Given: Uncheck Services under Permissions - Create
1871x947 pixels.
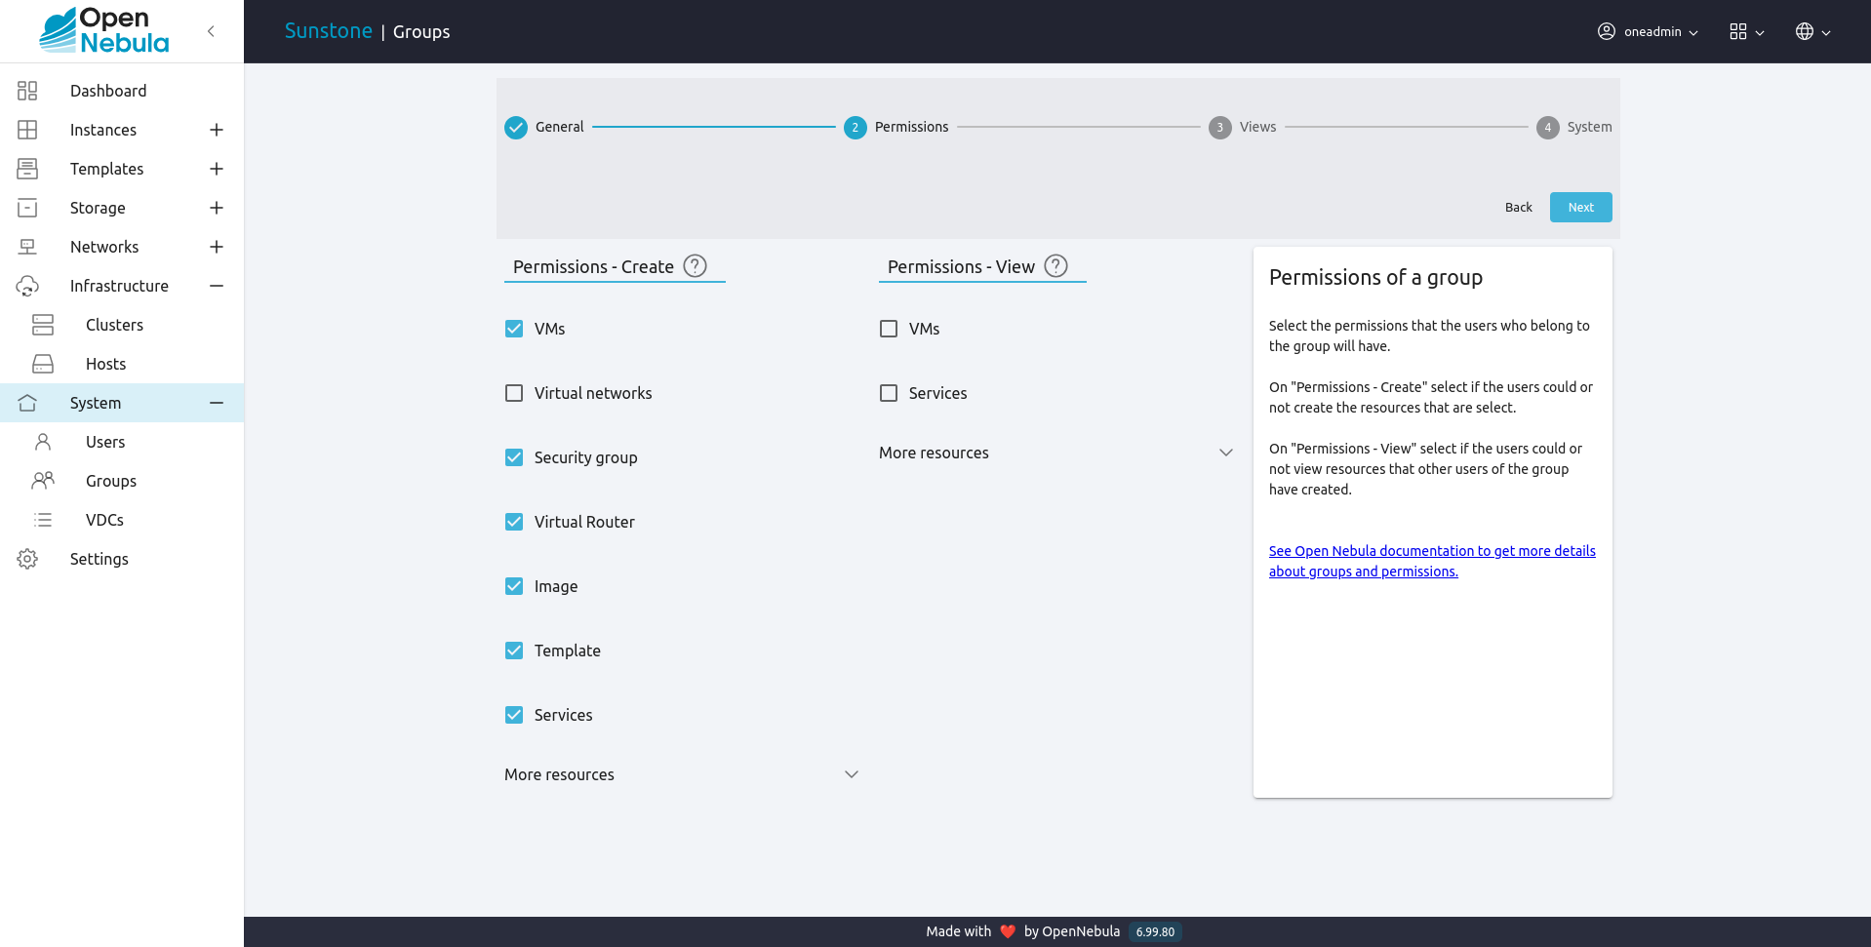Looking at the screenshot, I should pyautogui.click(x=514, y=715).
